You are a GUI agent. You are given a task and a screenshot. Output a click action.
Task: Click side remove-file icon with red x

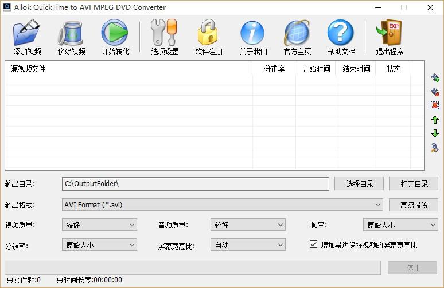[x=435, y=92]
